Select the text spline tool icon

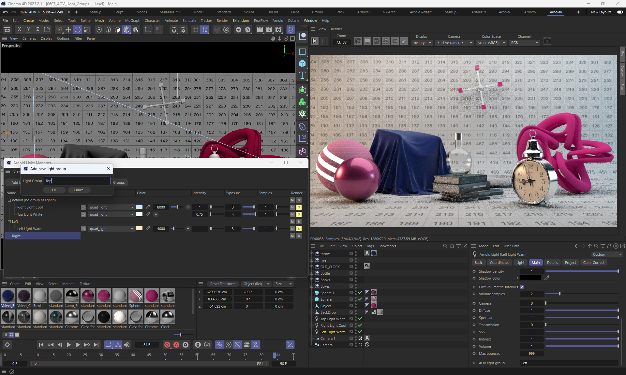pyautogui.click(x=302, y=76)
